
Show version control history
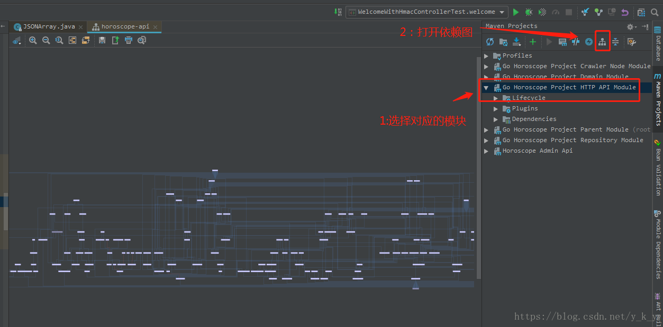[x=612, y=12]
